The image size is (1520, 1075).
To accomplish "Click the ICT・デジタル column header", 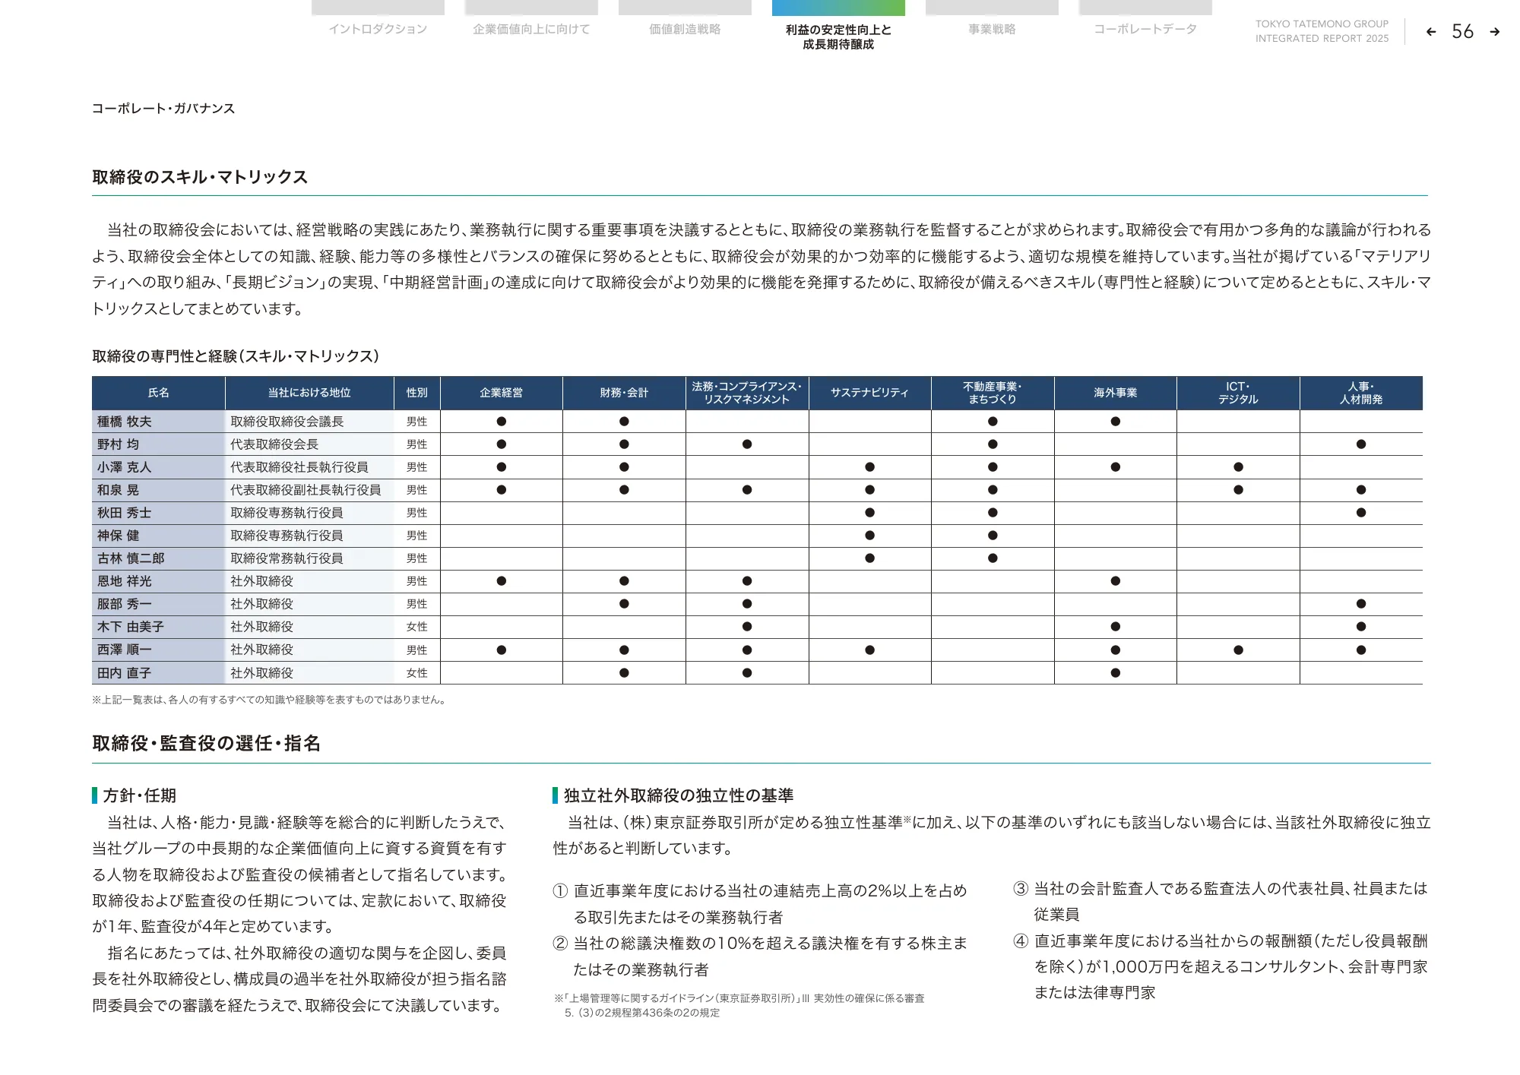I will click(x=1238, y=393).
